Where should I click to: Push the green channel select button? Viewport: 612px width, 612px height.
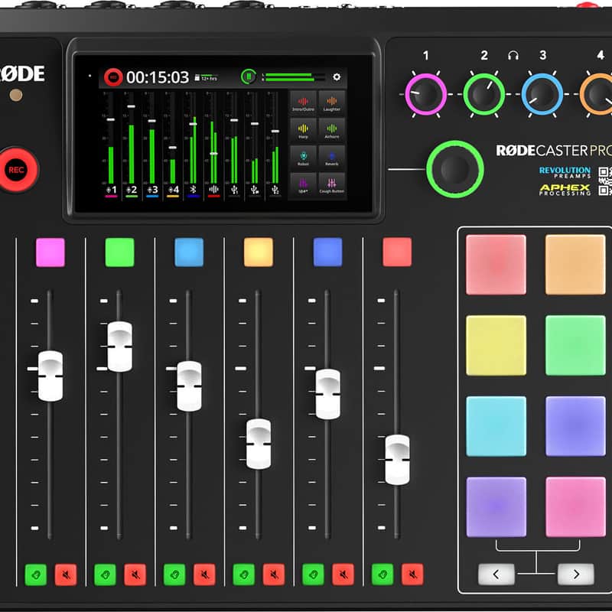point(120,252)
